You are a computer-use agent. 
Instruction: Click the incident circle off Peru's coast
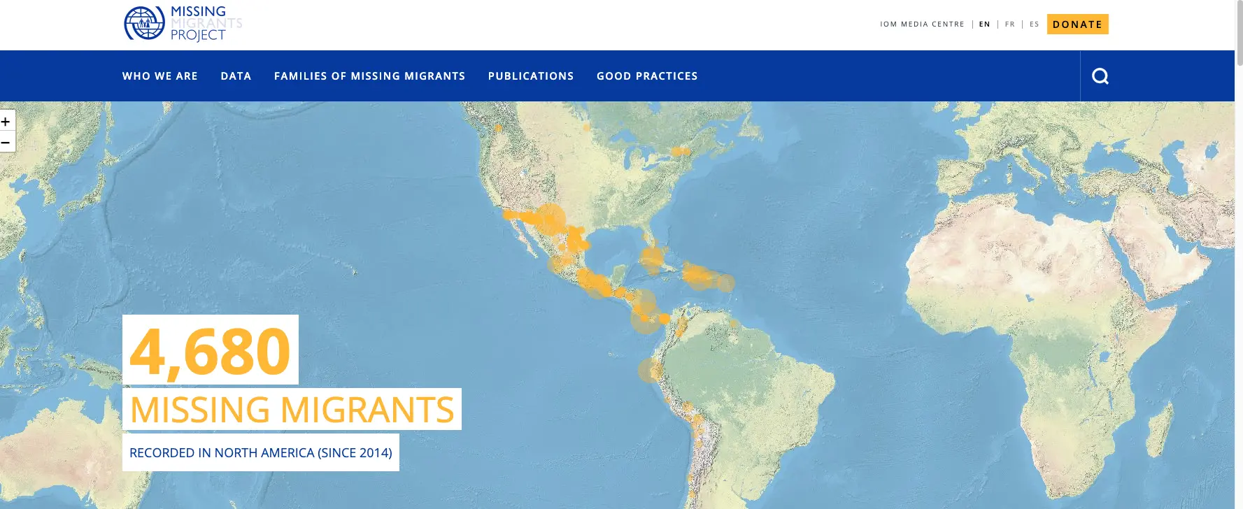[650, 370]
